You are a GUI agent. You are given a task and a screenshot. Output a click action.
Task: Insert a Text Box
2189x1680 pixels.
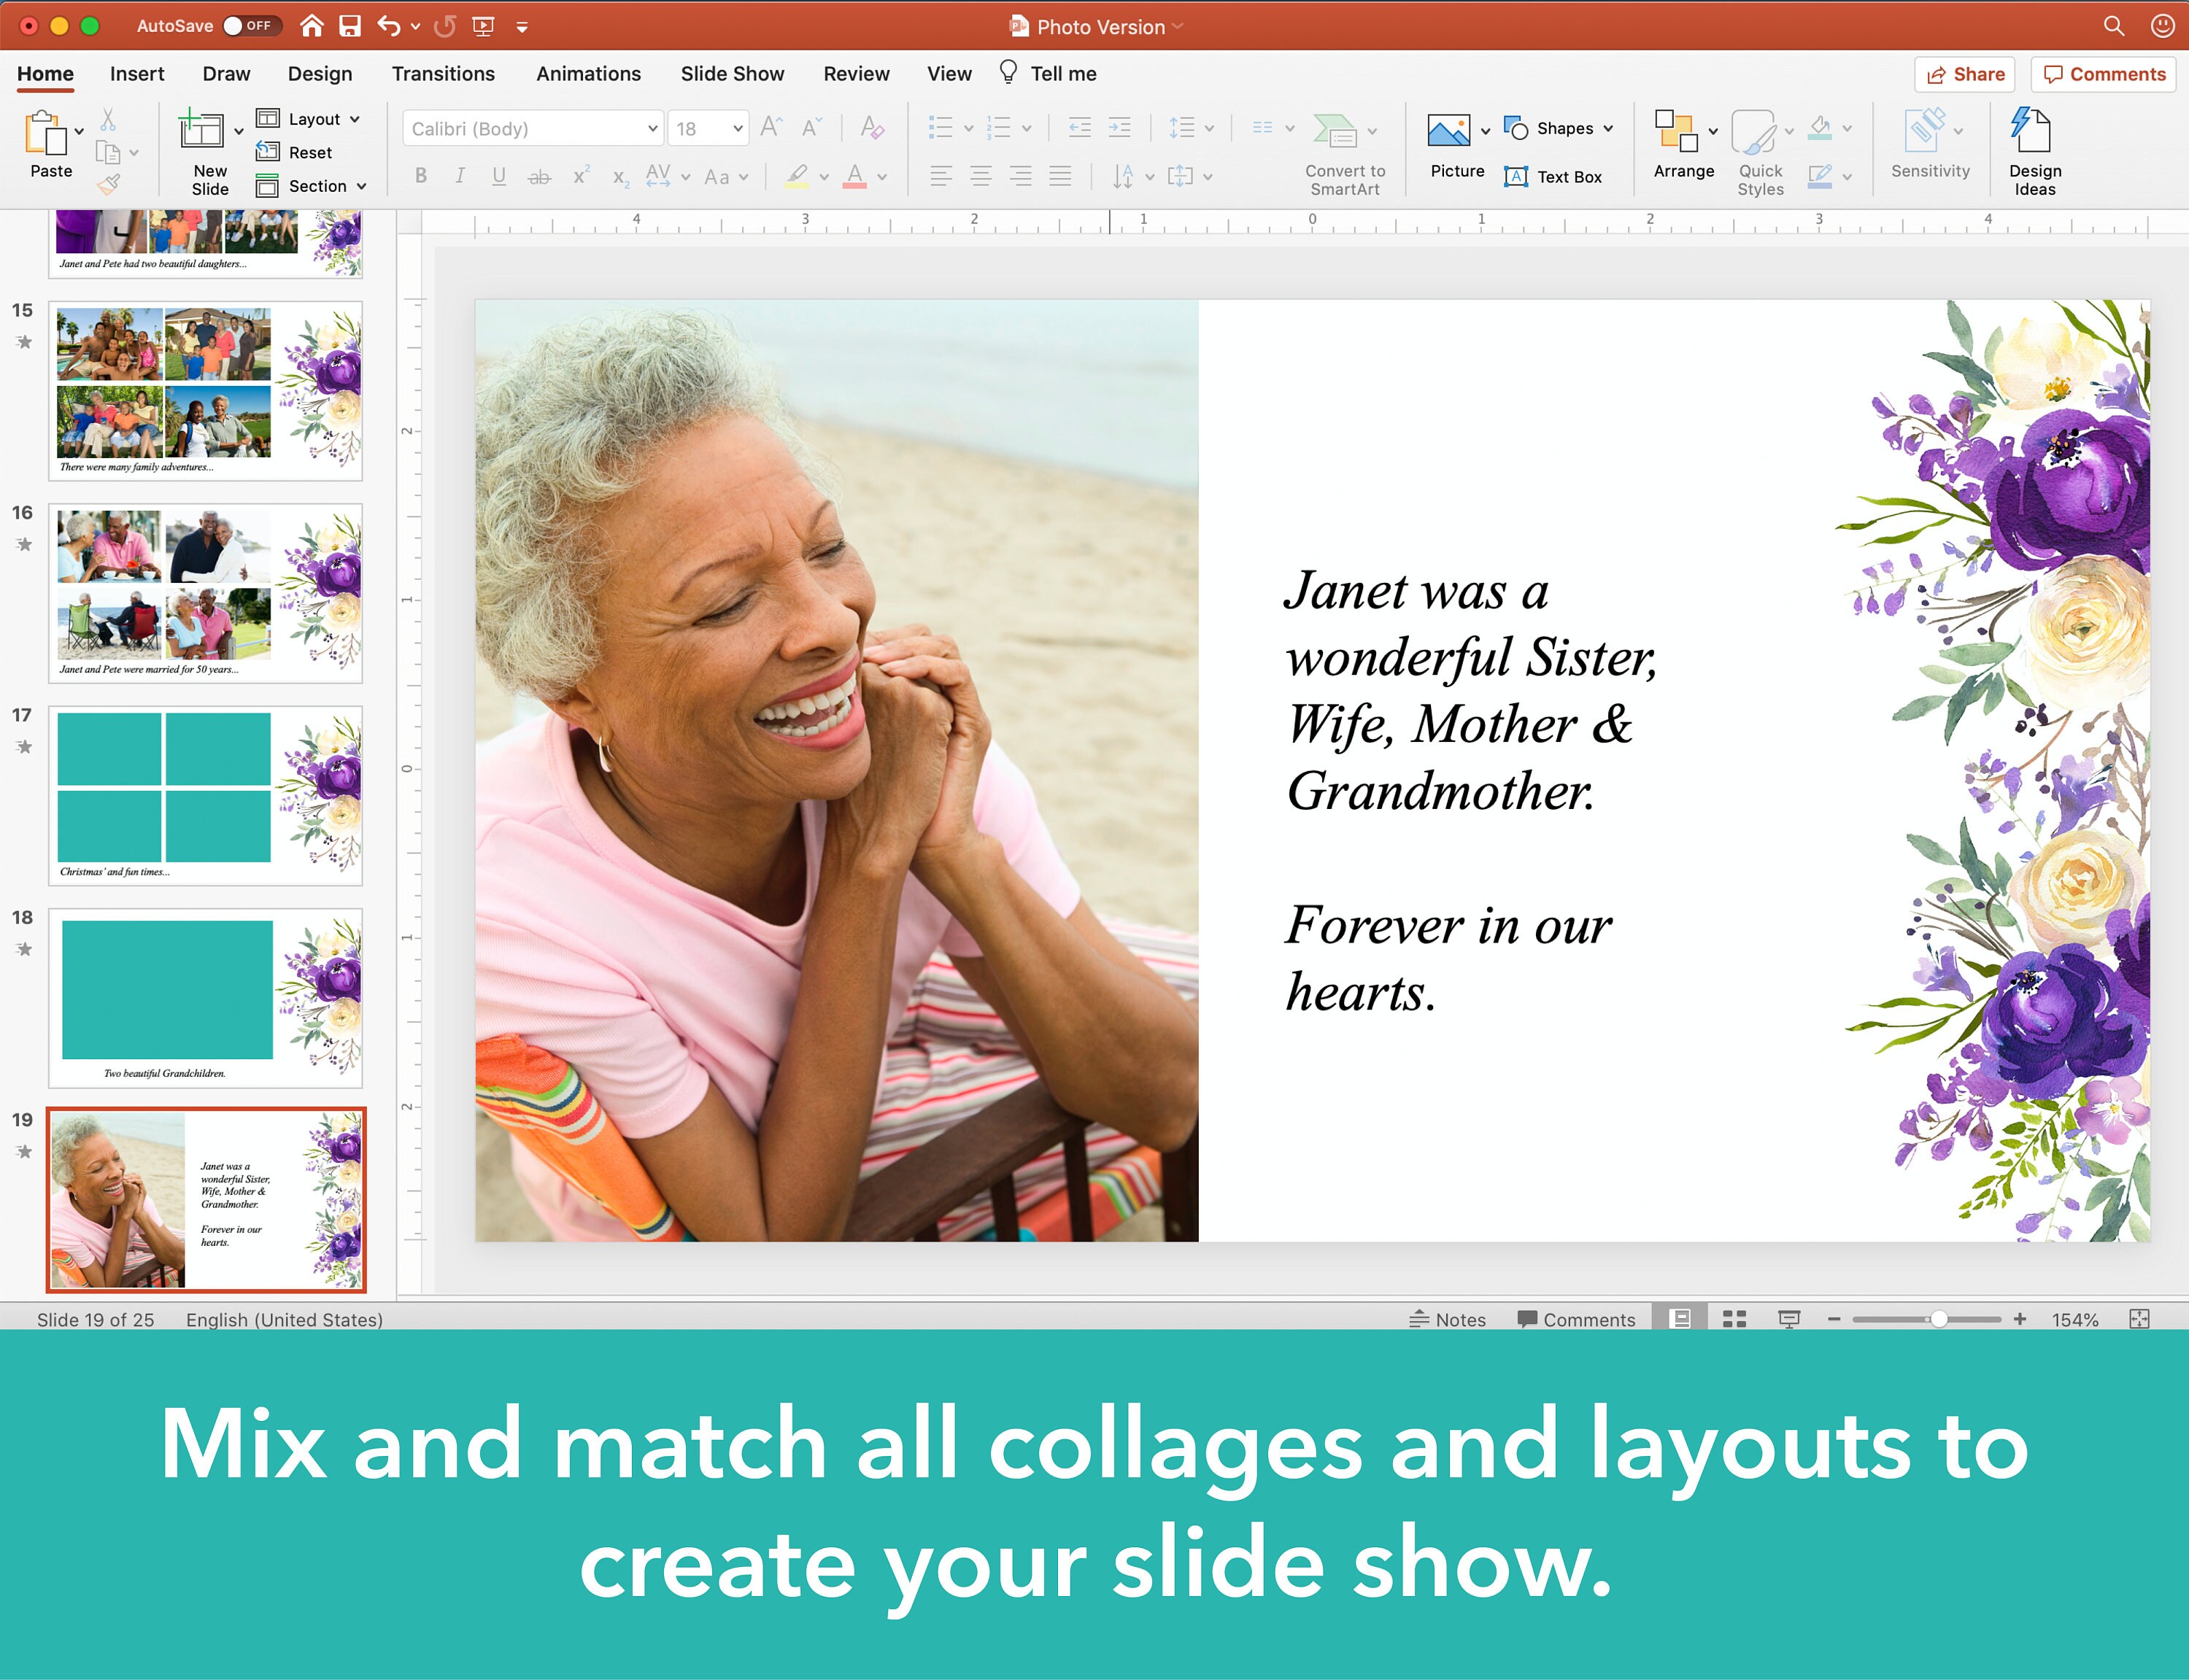tap(1556, 176)
